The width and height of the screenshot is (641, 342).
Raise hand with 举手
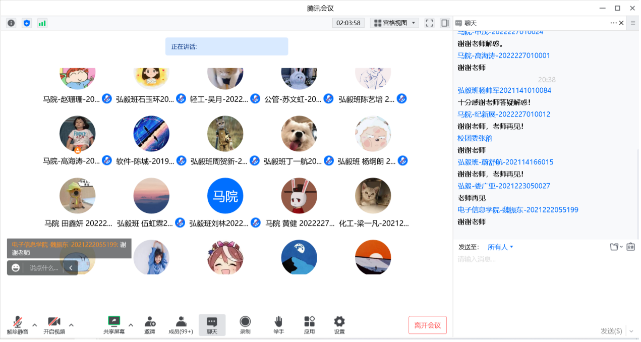278,325
